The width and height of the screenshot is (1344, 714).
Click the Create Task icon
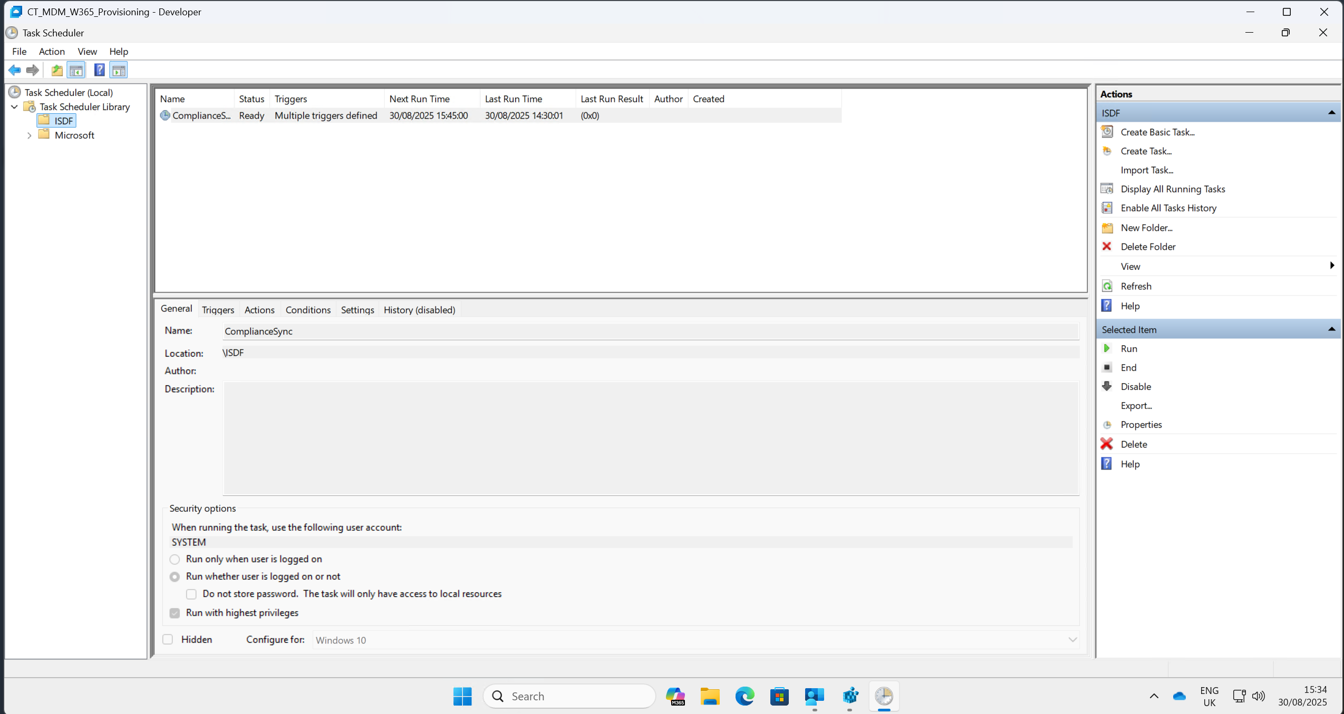[x=1107, y=151]
